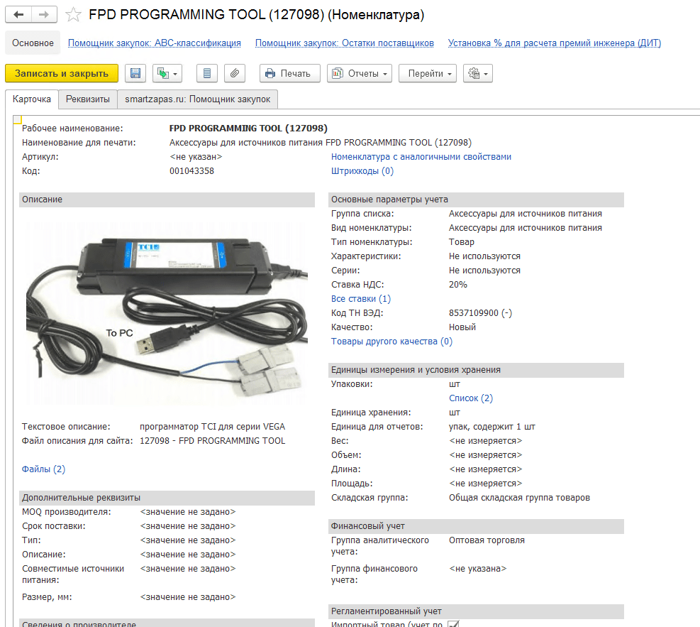Image resolution: width=700 pixels, height=627 pixels.
Task: Add item to favorites with star icon
Action: tap(72, 14)
